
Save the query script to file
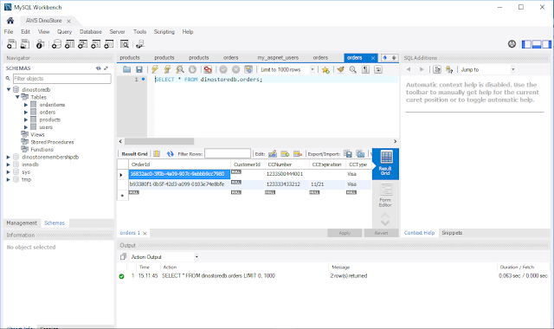(x=138, y=69)
